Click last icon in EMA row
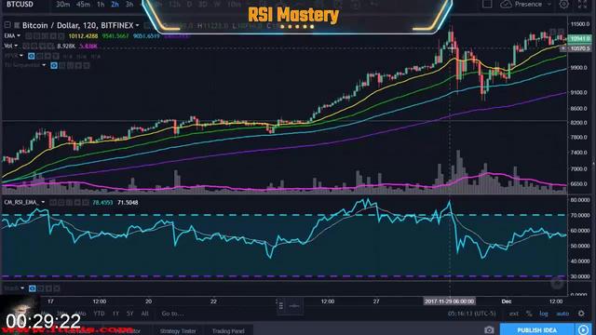This screenshot has width=596, height=335. (61, 36)
